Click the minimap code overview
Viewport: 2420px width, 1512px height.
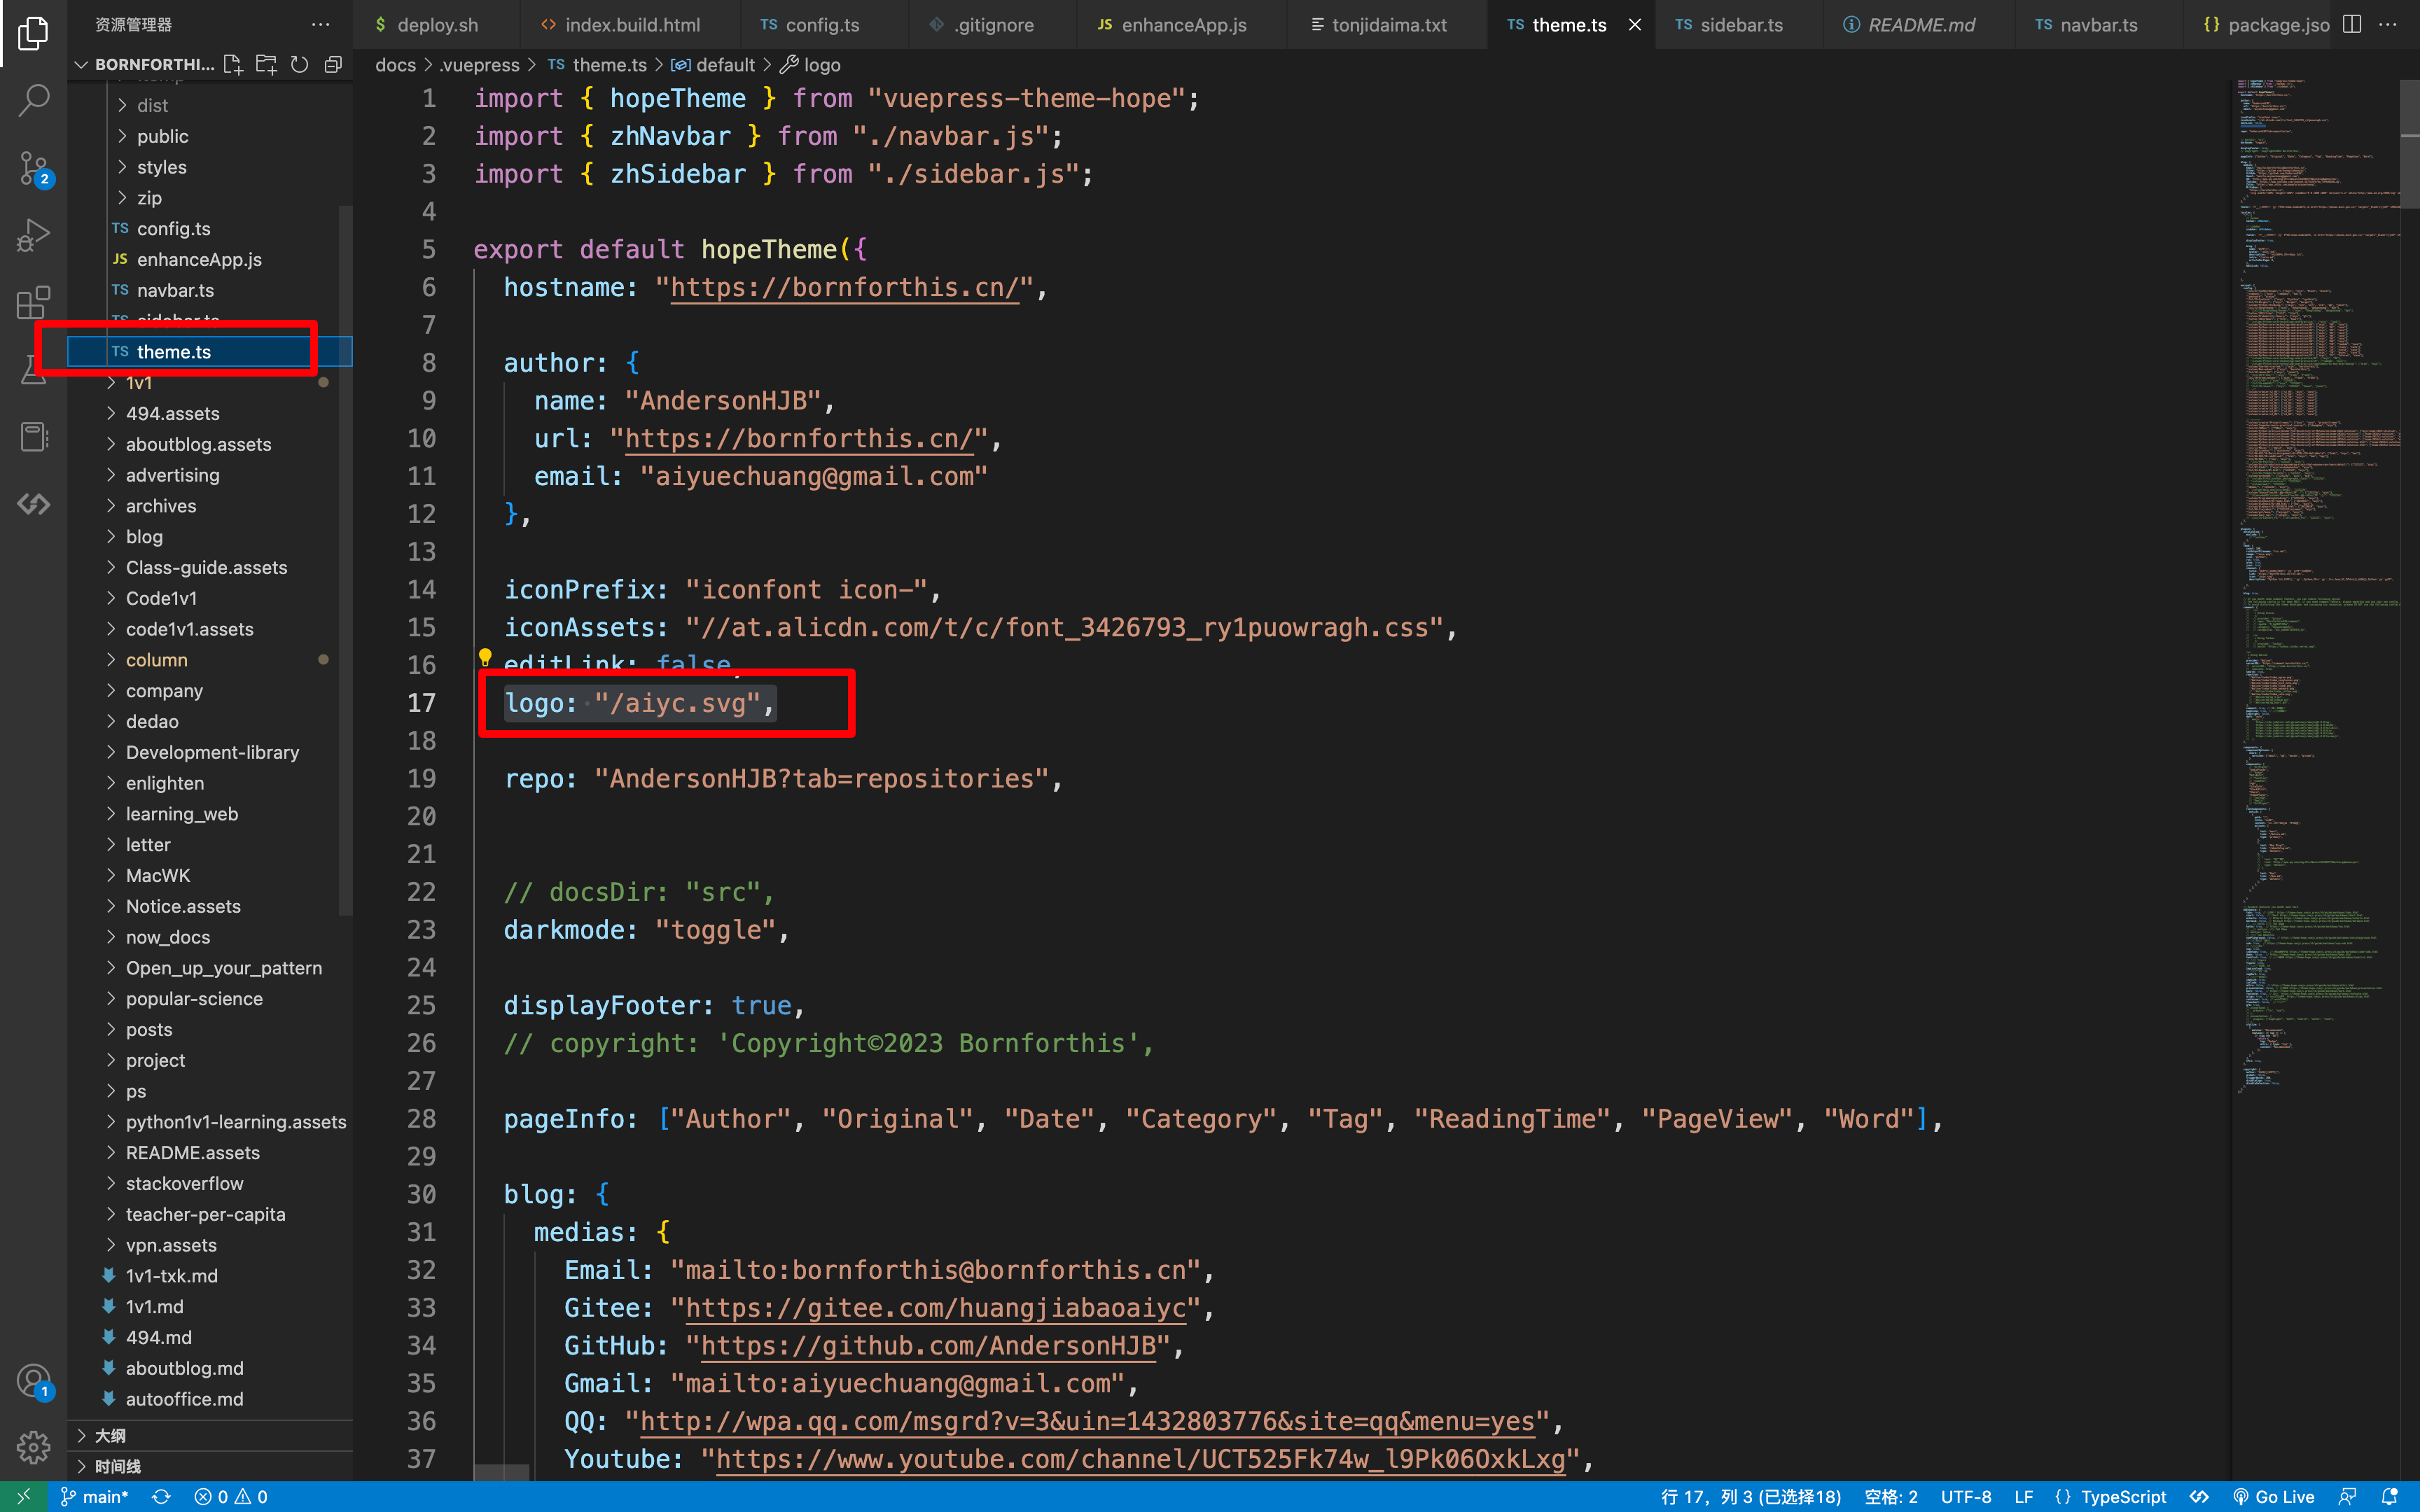pyautogui.click(x=2316, y=587)
